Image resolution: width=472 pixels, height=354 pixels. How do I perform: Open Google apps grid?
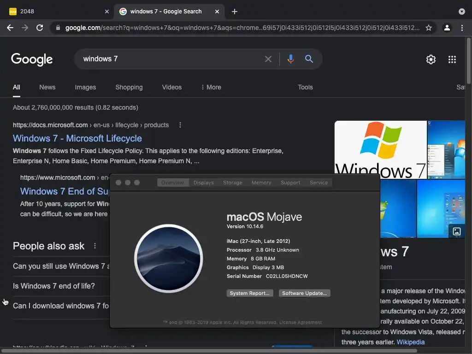[452, 59]
